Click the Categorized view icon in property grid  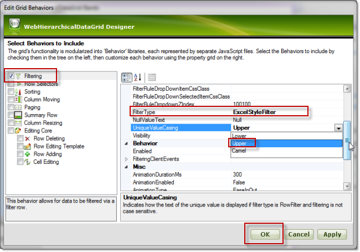pos(126,78)
